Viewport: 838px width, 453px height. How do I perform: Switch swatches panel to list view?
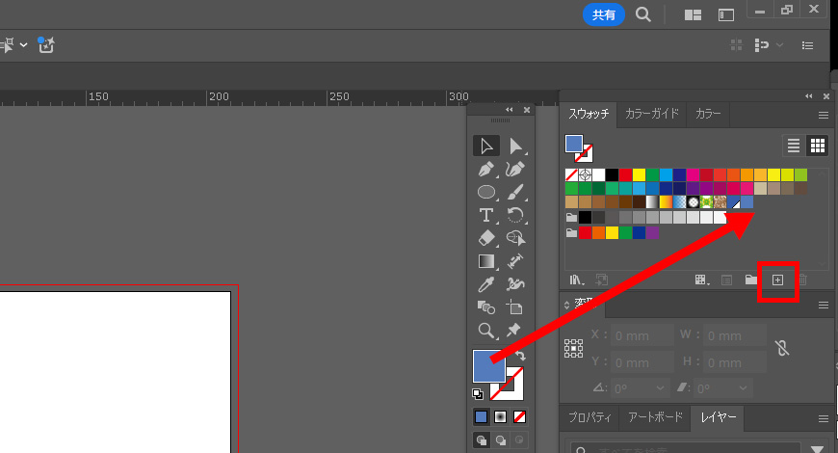coord(794,146)
